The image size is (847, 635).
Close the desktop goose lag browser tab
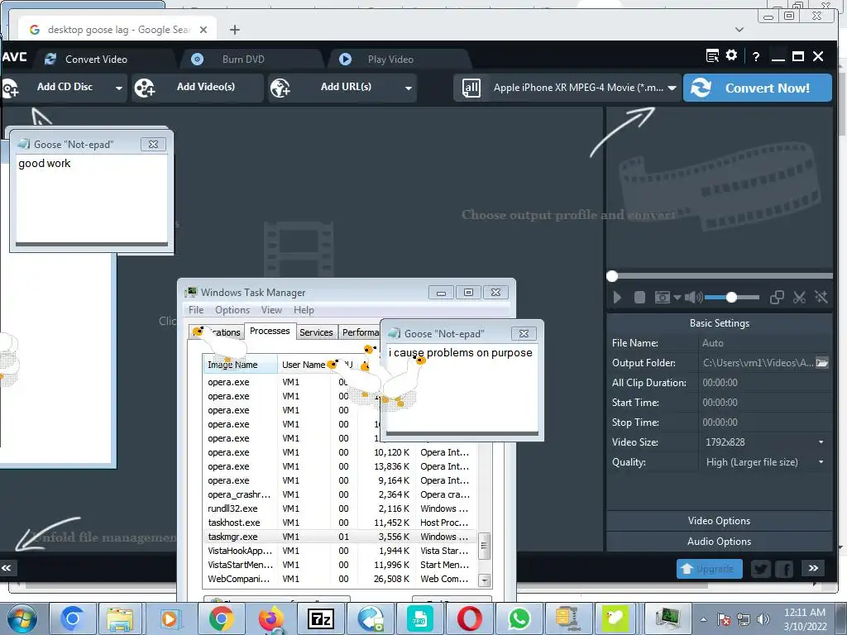tap(203, 30)
